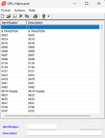
Task: Click the Open folder toolbar icon
Action: 9,16
